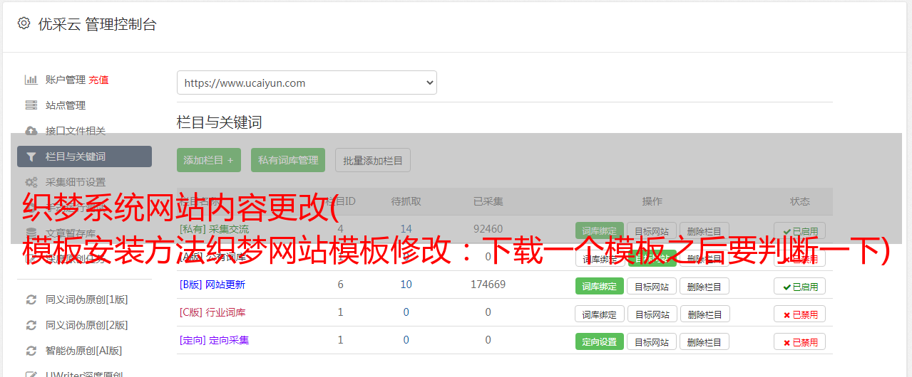Toggle 已启用 status for 网站更新
Viewport: 912px width, 377px height.
[800, 286]
